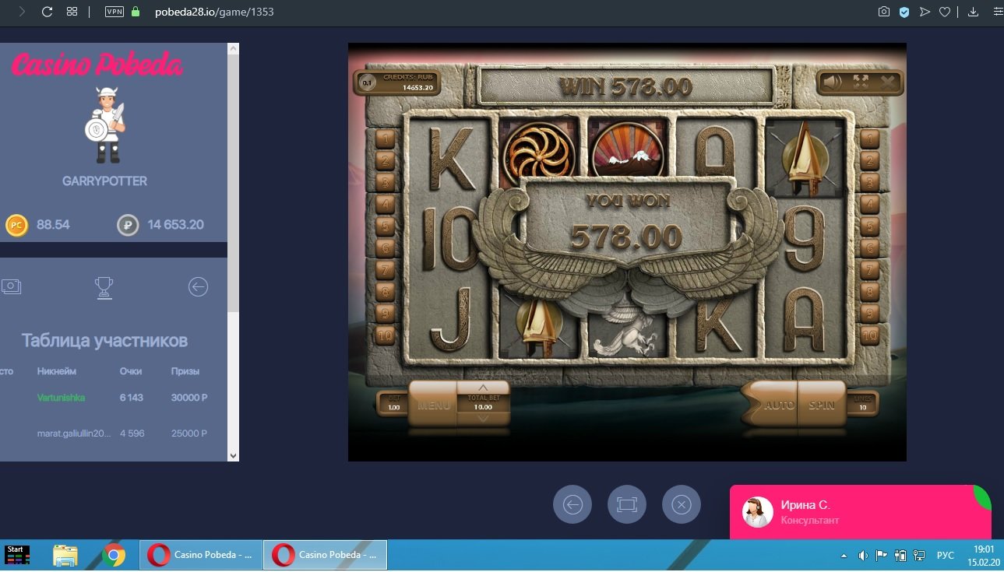Open the tournament trophy tab
The height and width of the screenshot is (572, 1004).
pos(104,288)
